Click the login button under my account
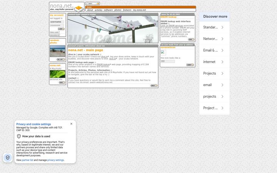This screenshot has width=277, height=173. tap(61, 29)
